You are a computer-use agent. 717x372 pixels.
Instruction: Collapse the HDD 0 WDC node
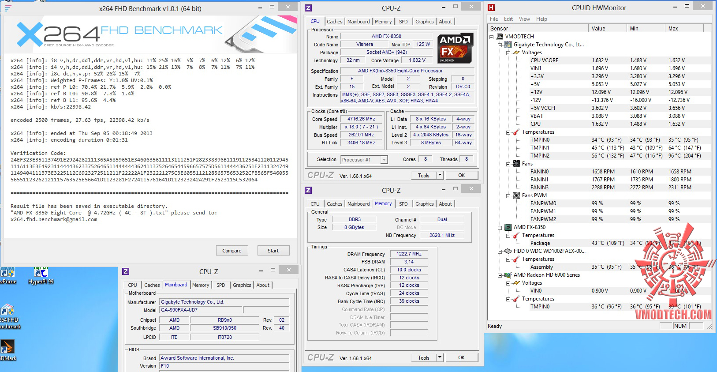point(500,252)
